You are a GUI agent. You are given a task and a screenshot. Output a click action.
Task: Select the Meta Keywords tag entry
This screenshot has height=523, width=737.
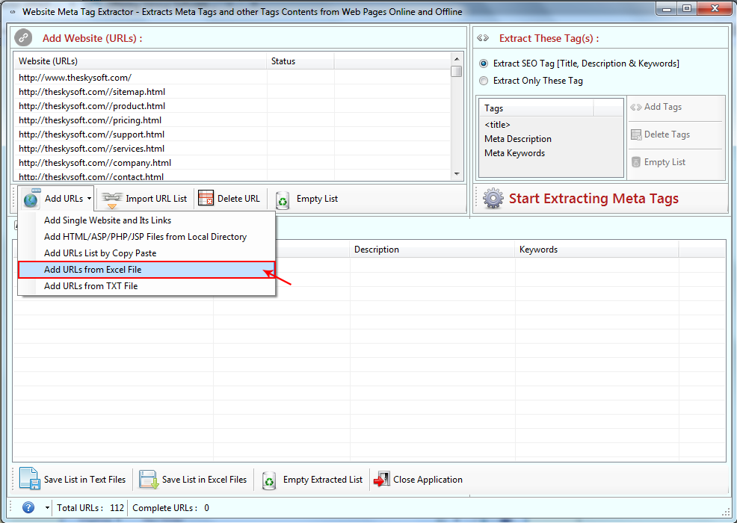pyautogui.click(x=515, y=153)
